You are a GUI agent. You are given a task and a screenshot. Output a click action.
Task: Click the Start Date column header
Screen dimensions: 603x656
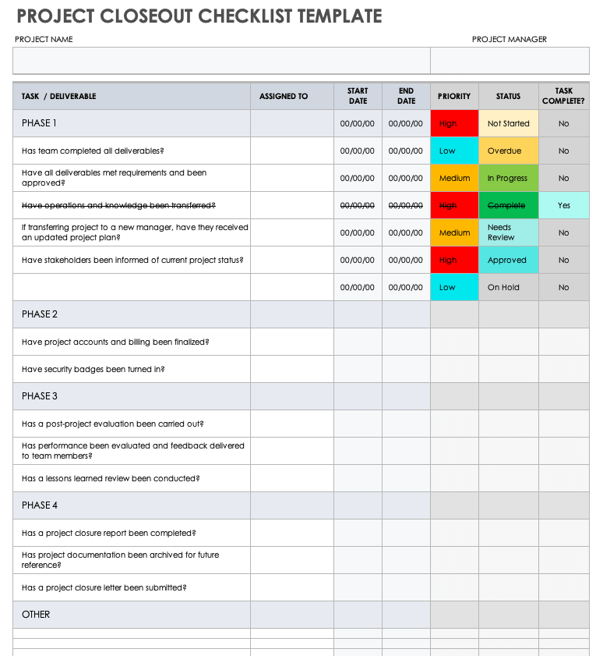point(358,96)
